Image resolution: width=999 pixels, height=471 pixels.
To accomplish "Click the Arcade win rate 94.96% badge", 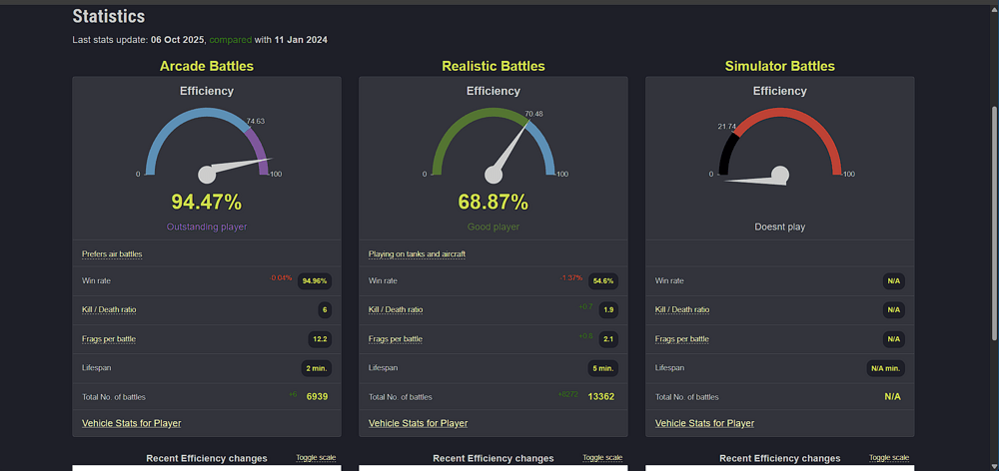I will tap(315, 281).
